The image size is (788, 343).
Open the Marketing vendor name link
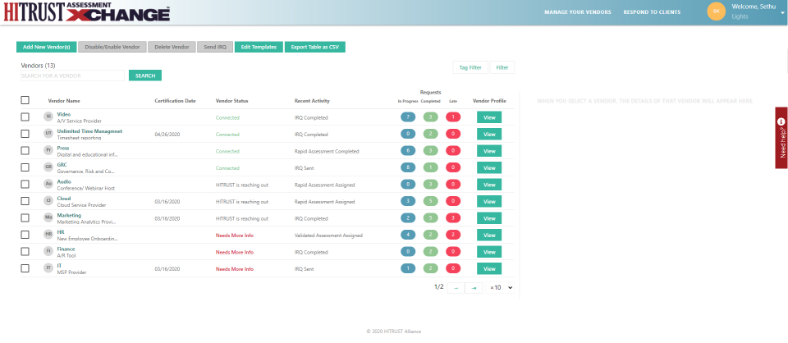(69, 216)
